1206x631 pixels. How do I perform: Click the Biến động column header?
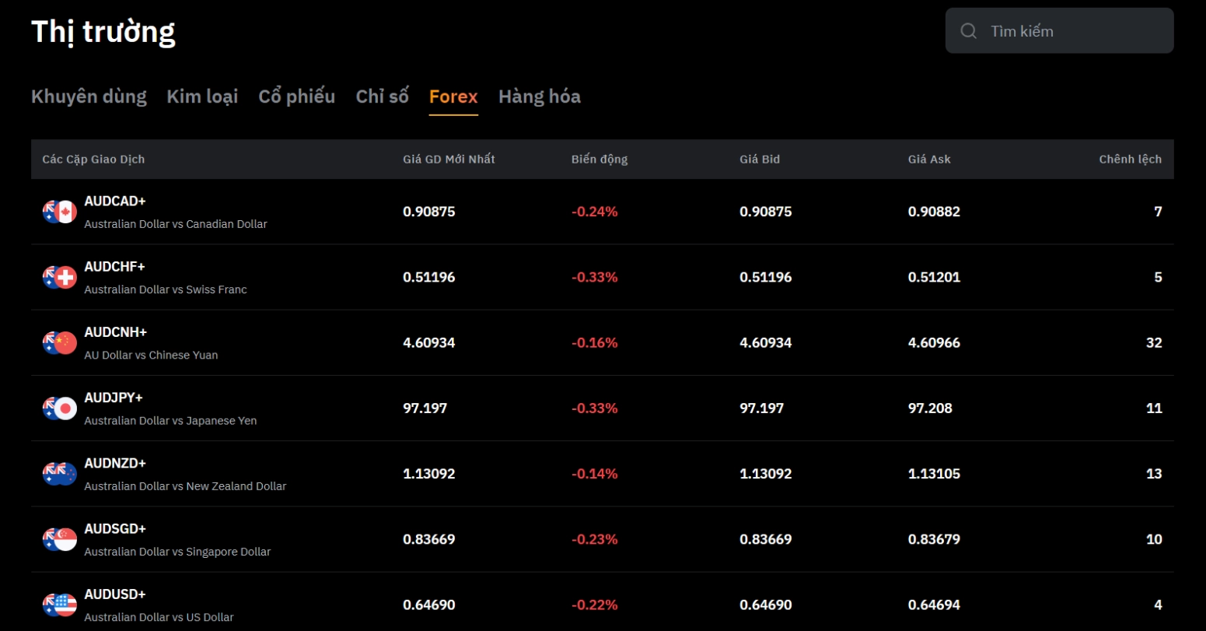599,160
